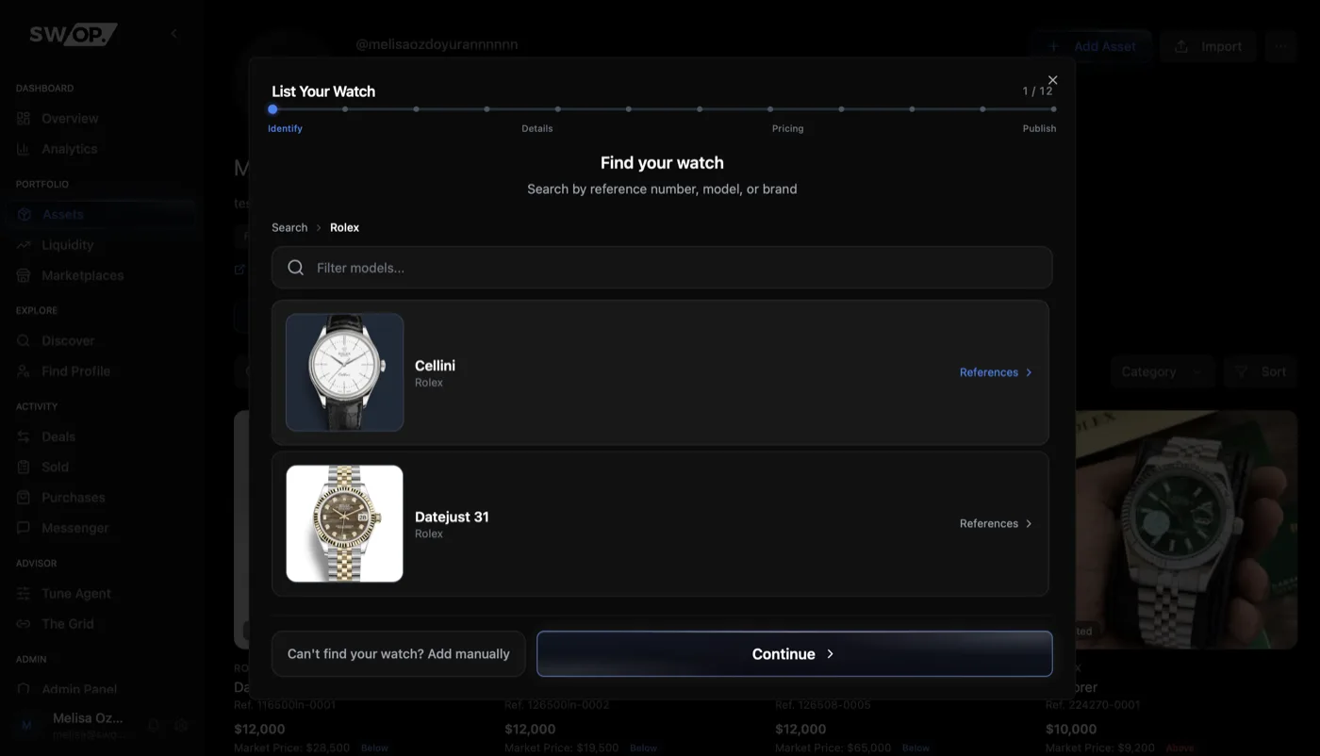Click the Discover search icon
Screen dimensions: 1320x756
(x=24, y=341)
